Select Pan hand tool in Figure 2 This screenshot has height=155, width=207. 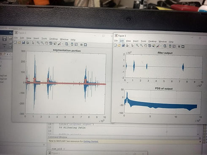46,43
